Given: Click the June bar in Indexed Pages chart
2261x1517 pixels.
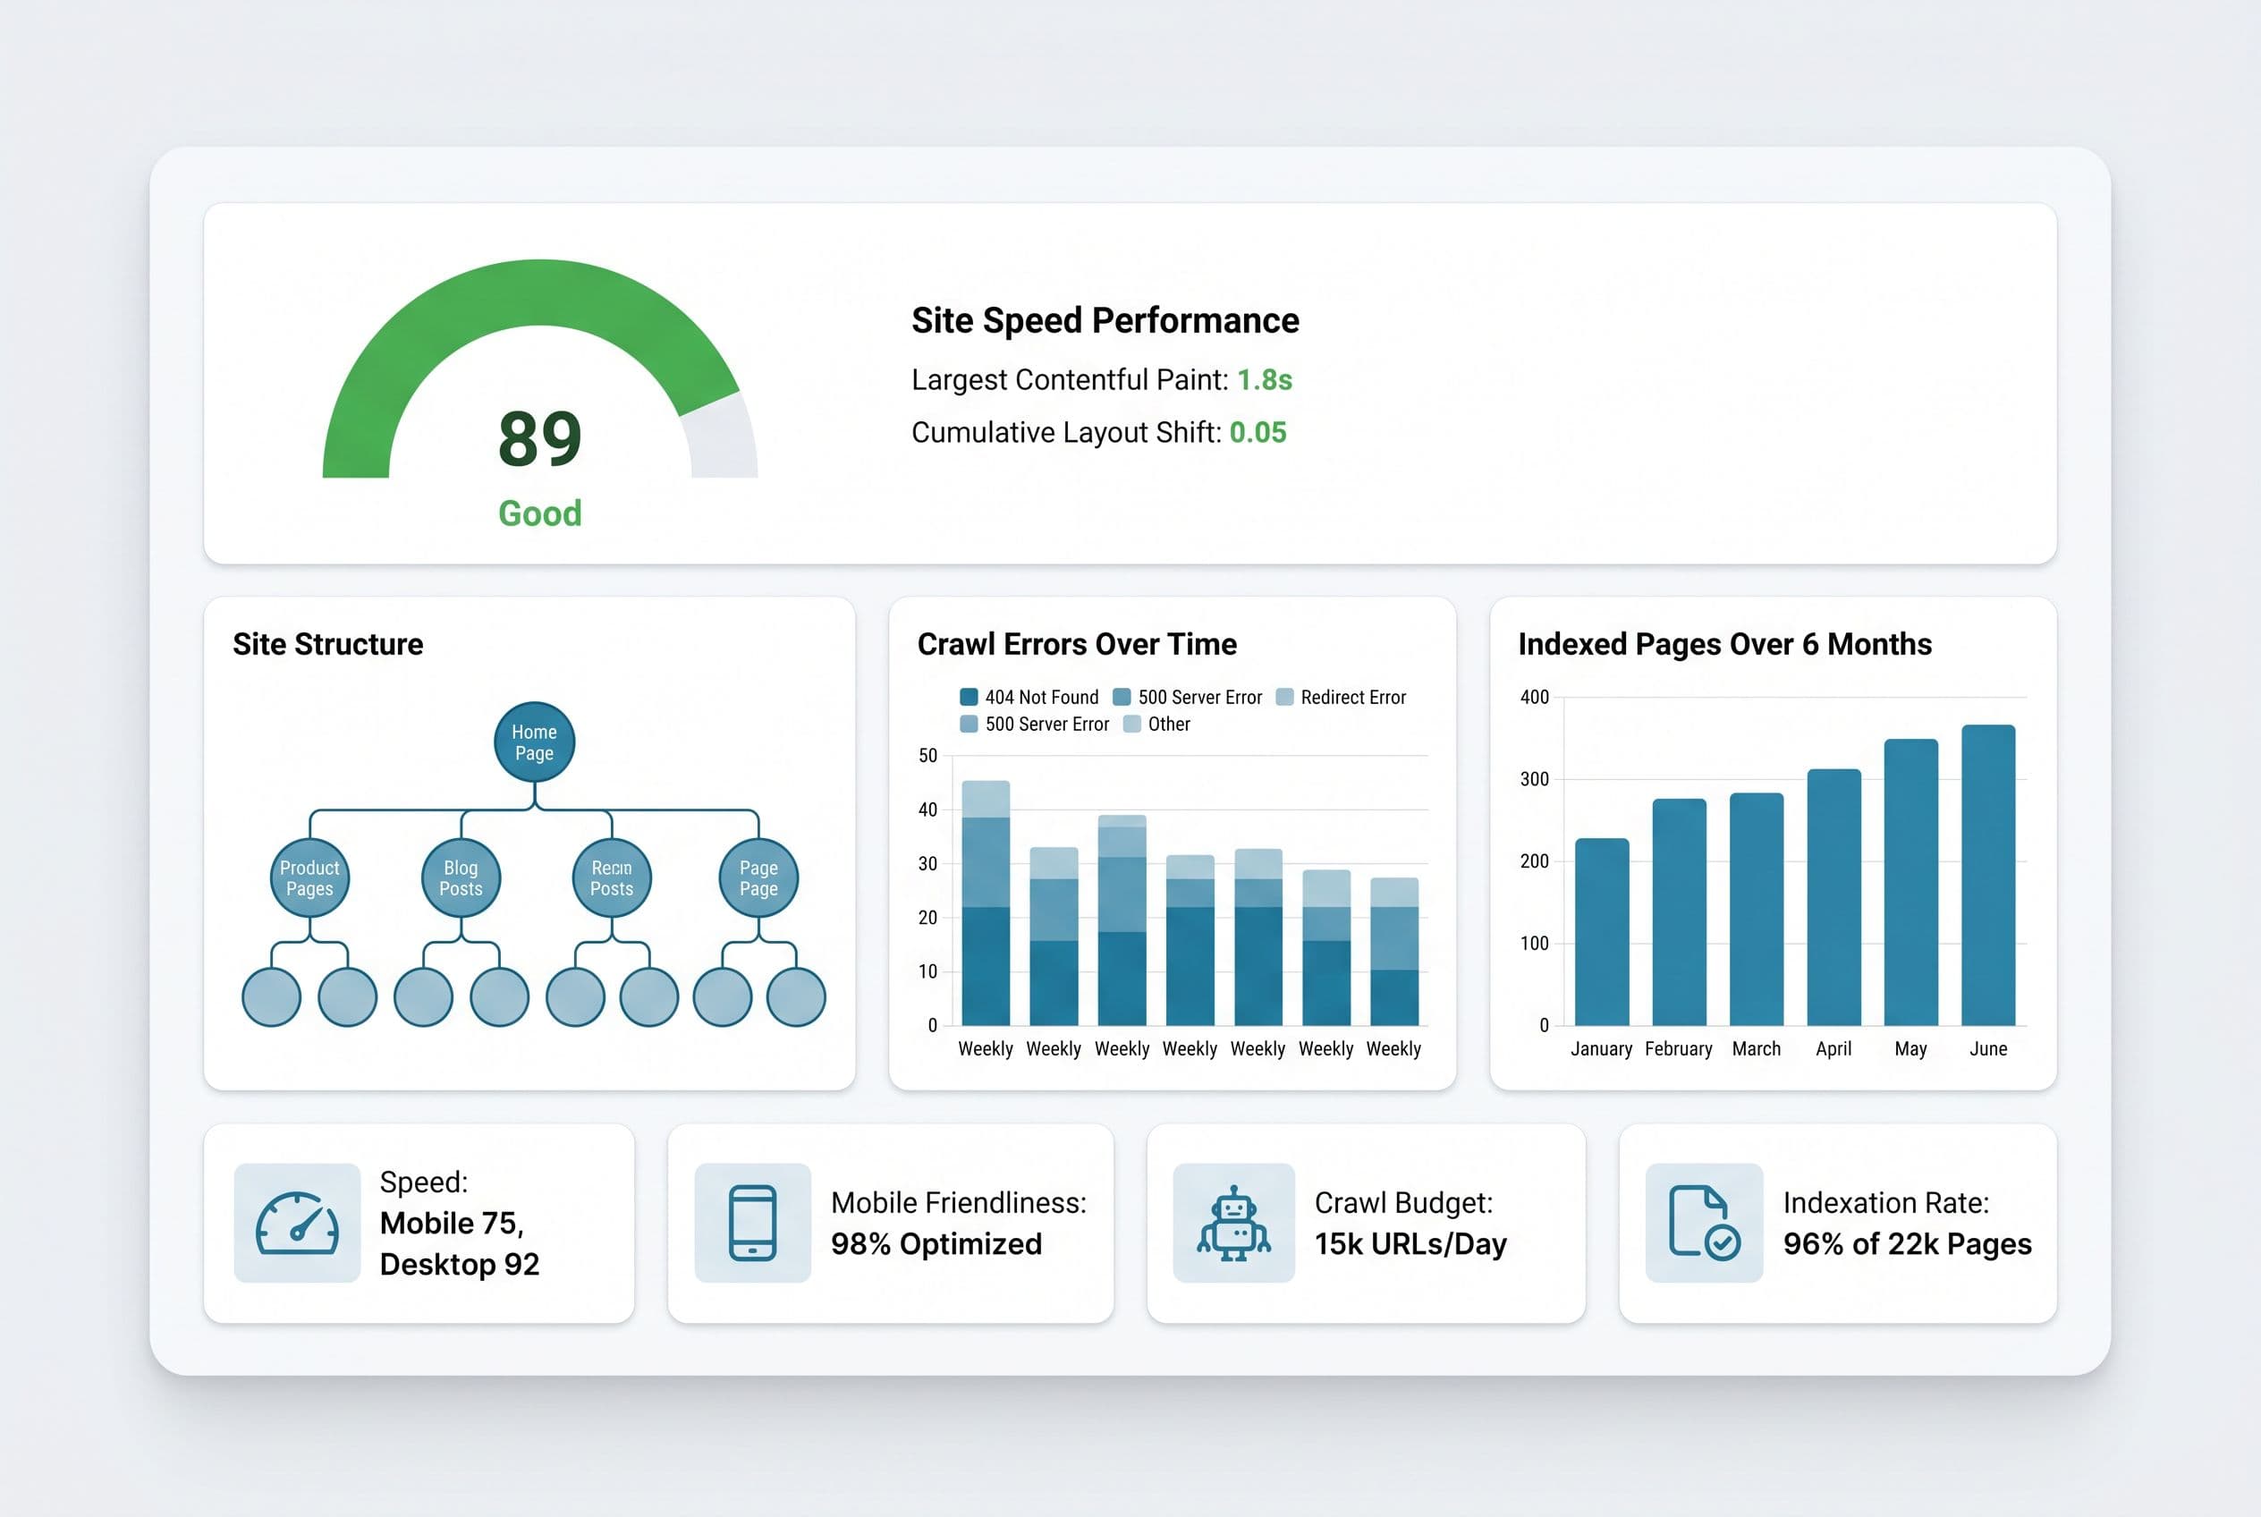Looking at the screenshot, I should pos(1988,875).
